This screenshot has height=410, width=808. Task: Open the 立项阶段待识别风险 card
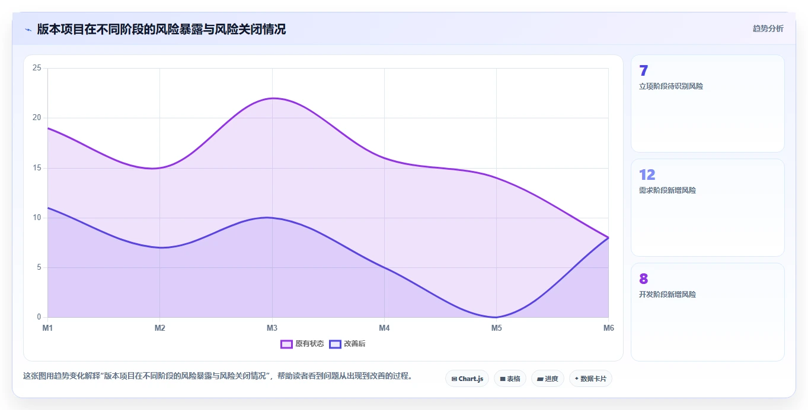708,104
